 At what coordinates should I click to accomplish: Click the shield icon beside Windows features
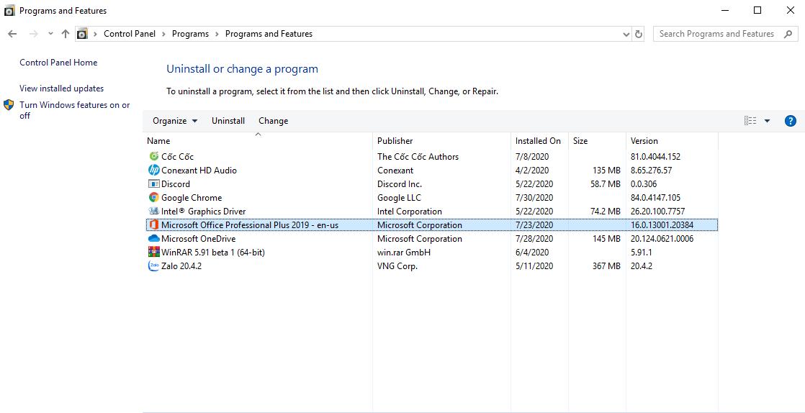(9, 105)
